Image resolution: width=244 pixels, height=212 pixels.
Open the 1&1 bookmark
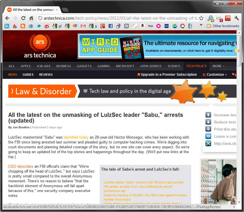(x=167, y=26)
